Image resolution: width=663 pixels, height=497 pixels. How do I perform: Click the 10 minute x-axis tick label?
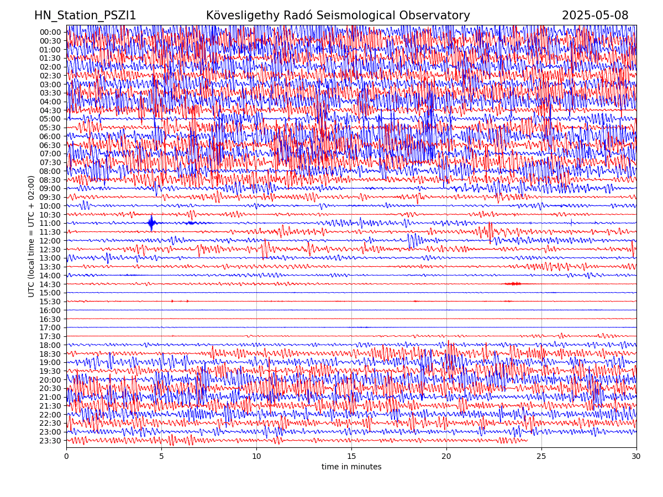click(x=256, y=457)
